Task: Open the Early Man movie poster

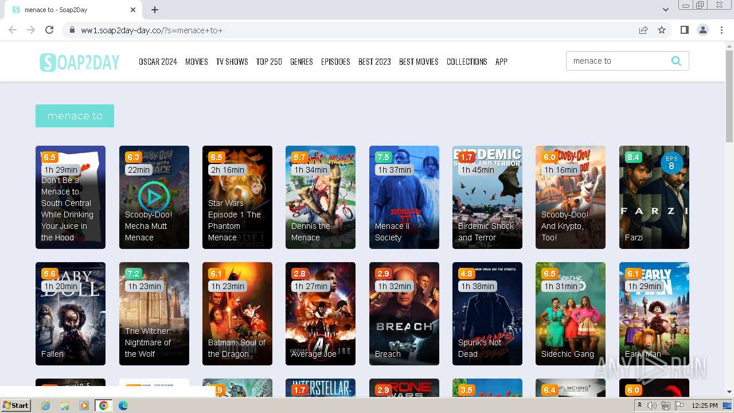Action: click(x=654, y=314)
